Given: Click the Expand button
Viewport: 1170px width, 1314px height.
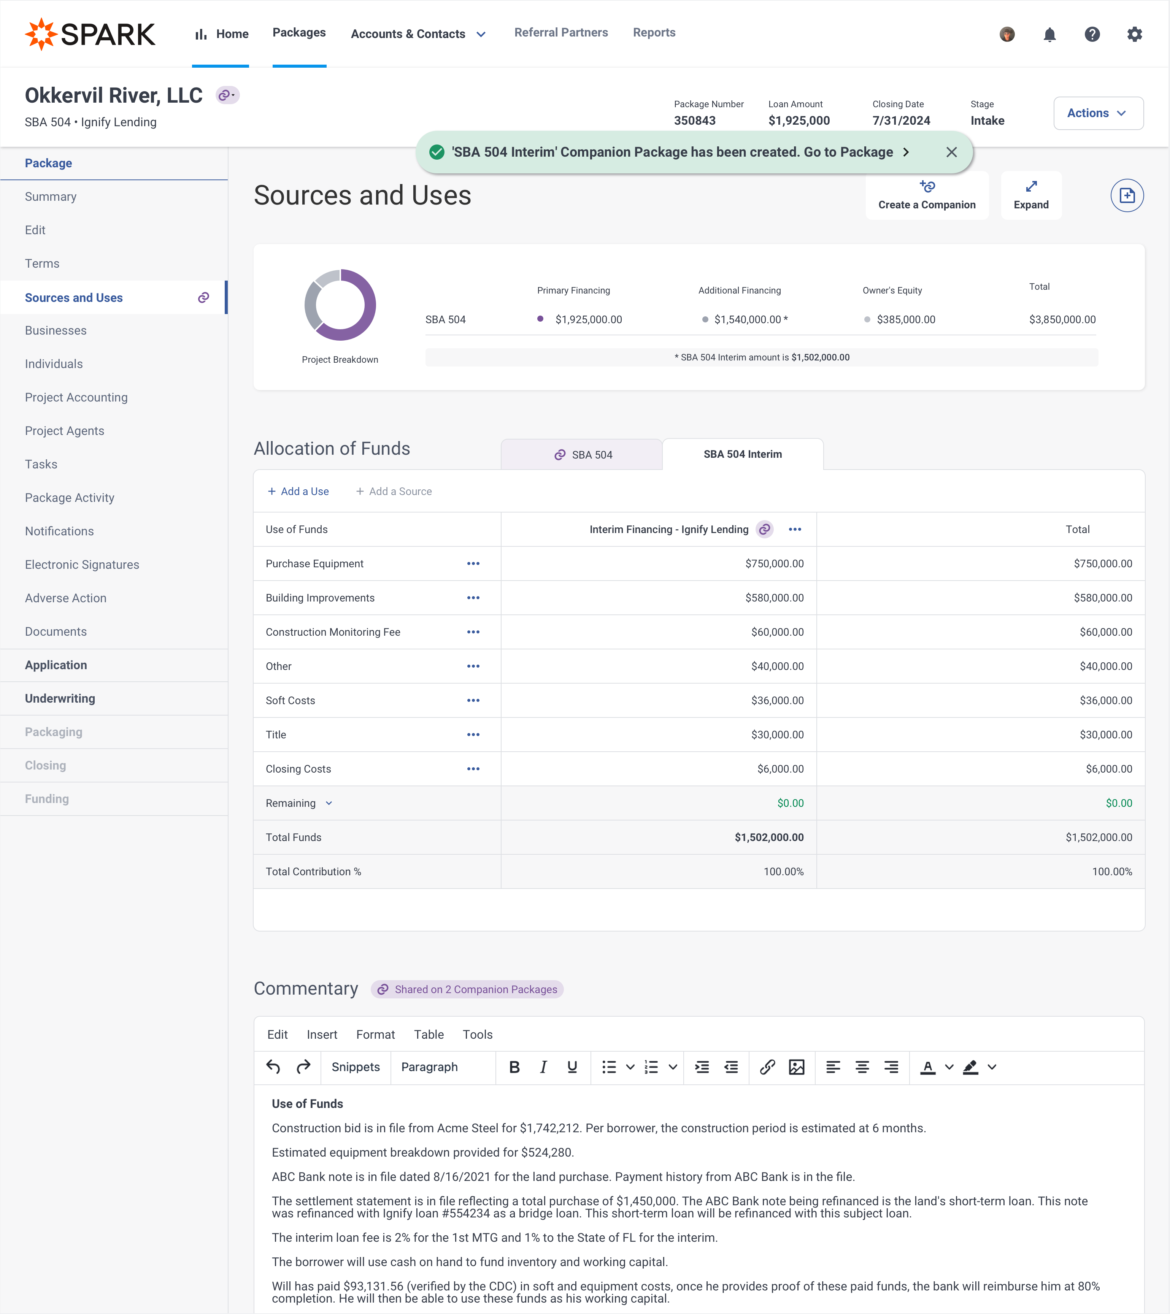Looking at the screenshot, I should point(1030,195).
